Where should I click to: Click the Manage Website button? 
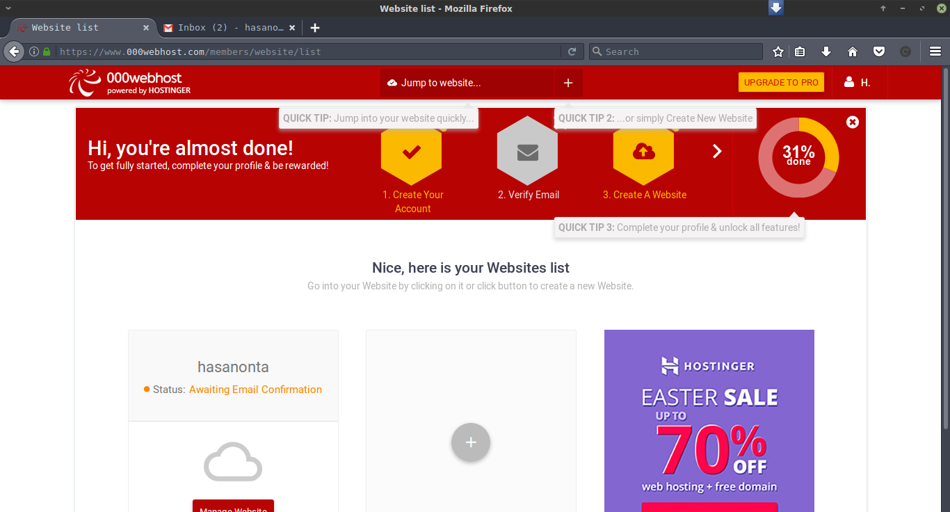point(233,506)
